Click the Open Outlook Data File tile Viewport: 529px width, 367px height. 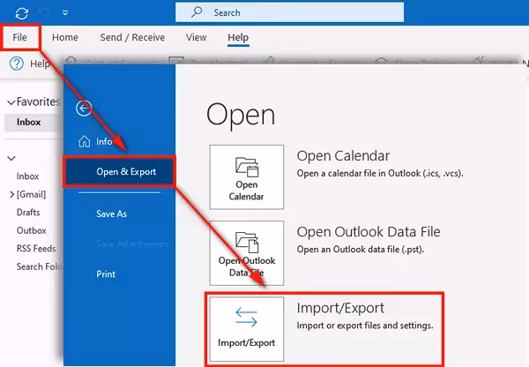click(247, 253)
